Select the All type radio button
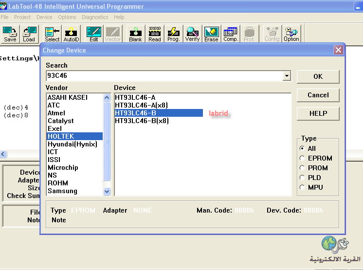This screenshot has width=363, height=270. tap(302, 148)
